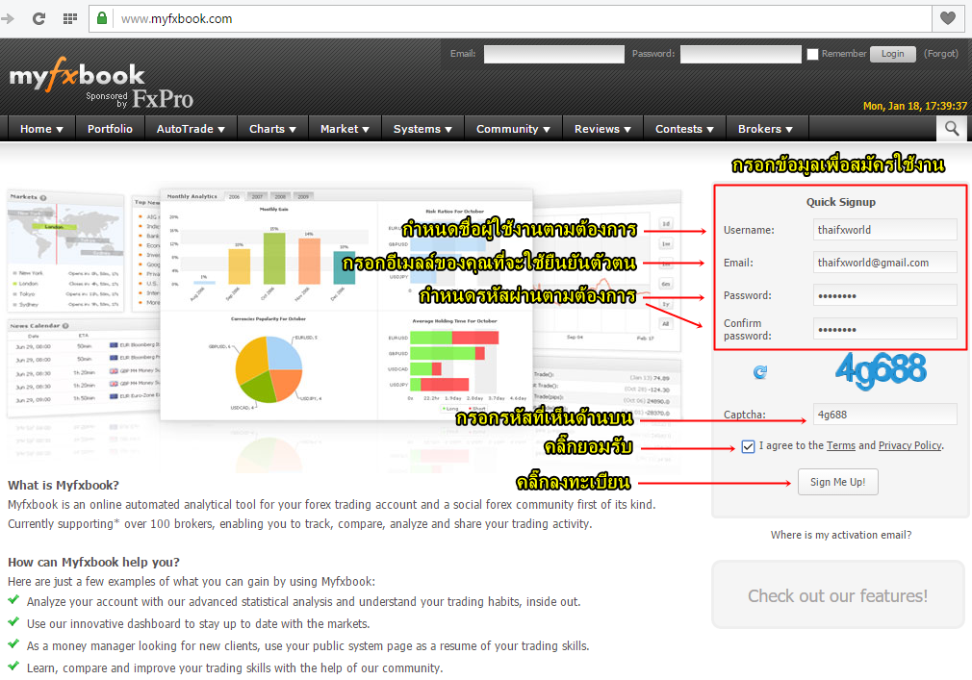This screenshot has height=680, width=972.
Task: Expand the Reviews dropdown menu
Action: [x=602, y=129]
